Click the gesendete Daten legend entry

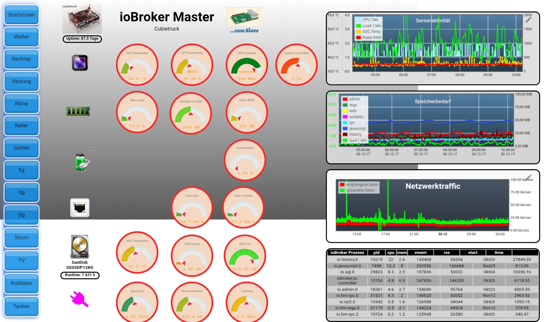357,190
